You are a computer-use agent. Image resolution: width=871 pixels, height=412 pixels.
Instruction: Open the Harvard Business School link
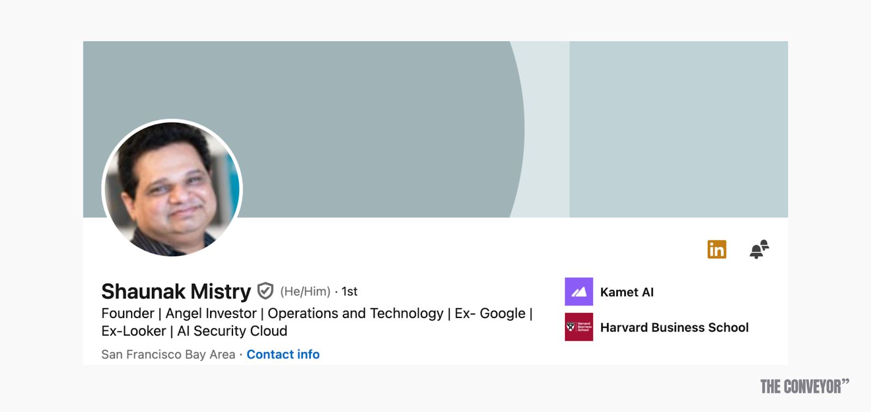[x=674, y=328]
